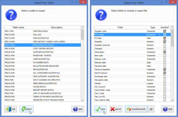Check Include for Net paid to date

(x=165, y=80)
